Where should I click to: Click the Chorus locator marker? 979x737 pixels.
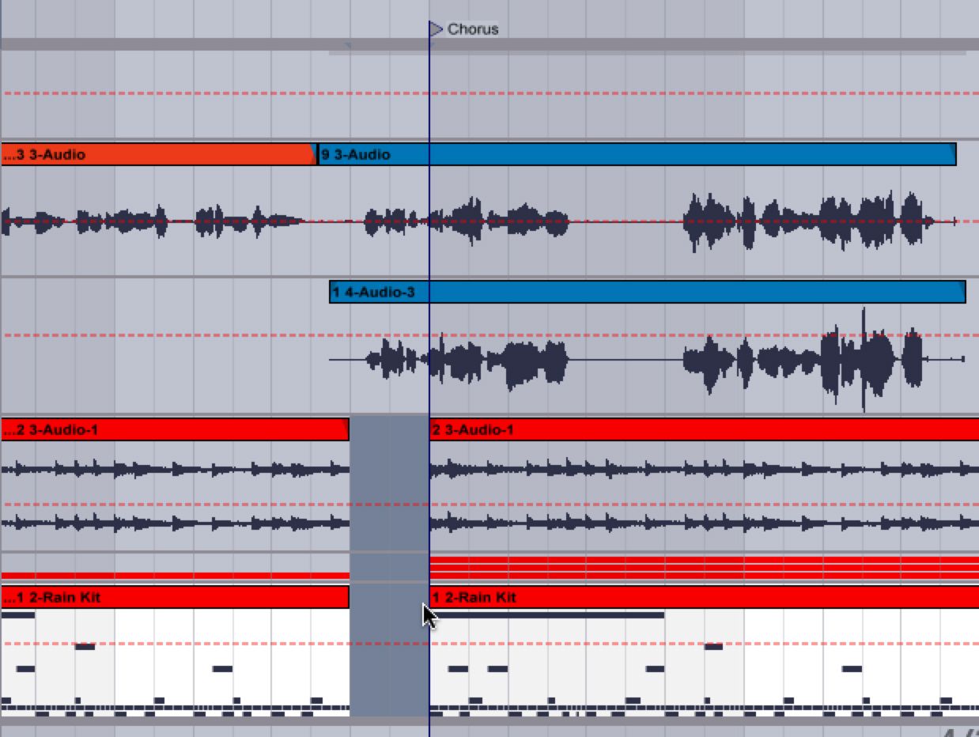437,29
